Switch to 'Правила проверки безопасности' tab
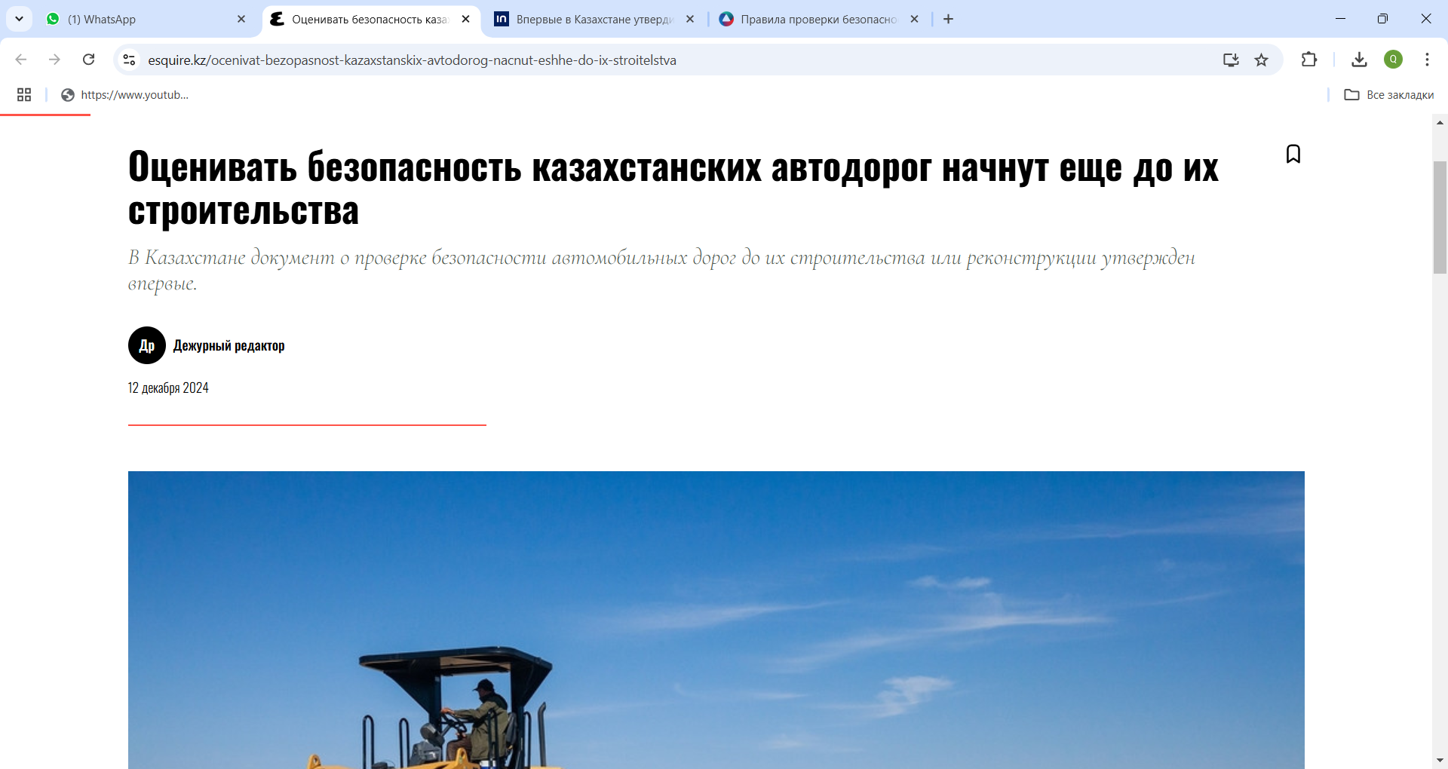 tap(814, 19)
